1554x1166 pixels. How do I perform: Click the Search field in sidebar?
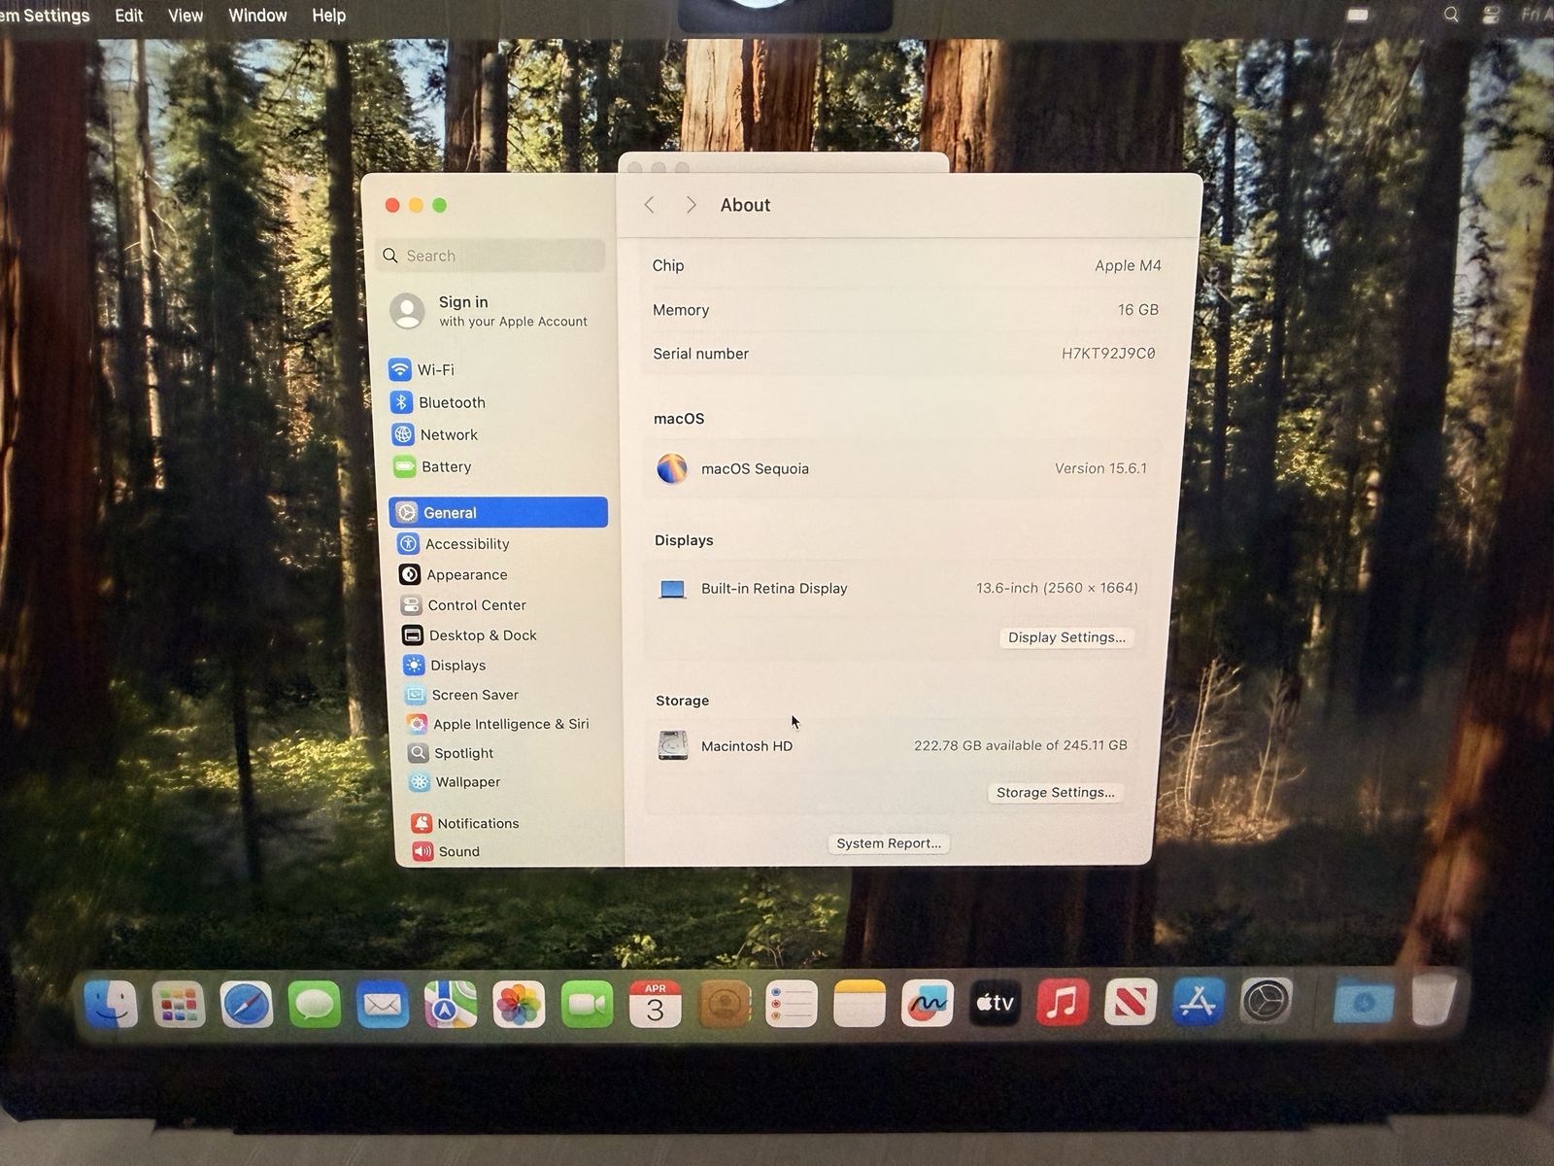coord(491,256)
